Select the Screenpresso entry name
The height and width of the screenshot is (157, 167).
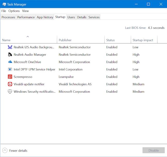23,77
